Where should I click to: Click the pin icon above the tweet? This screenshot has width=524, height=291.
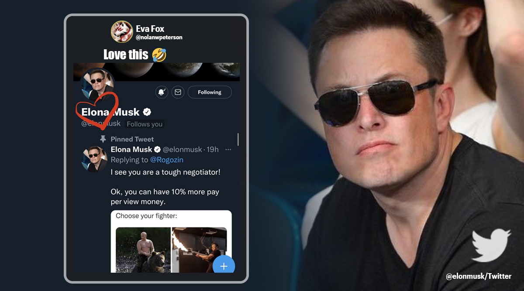tap(103, 139)
